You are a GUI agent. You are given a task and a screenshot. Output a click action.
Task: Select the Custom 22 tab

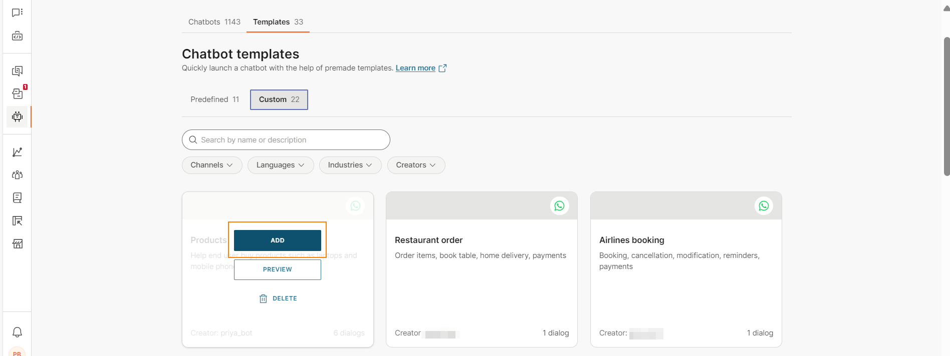(279, 99)
